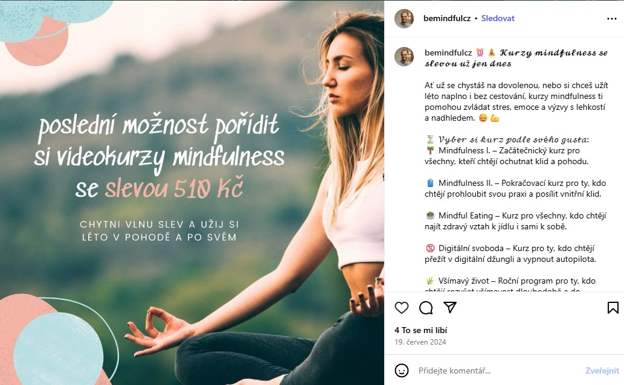Publish comment with Zveřejnit button

[x=602, y=371]
